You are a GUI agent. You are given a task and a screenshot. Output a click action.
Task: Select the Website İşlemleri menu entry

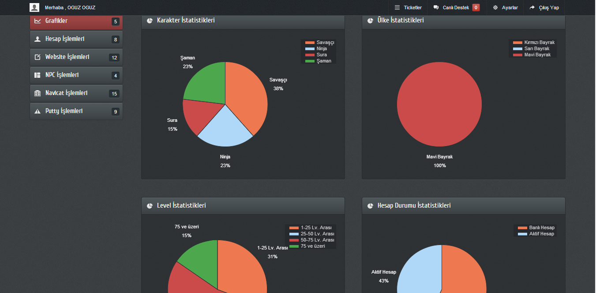(x=76, y=57)
